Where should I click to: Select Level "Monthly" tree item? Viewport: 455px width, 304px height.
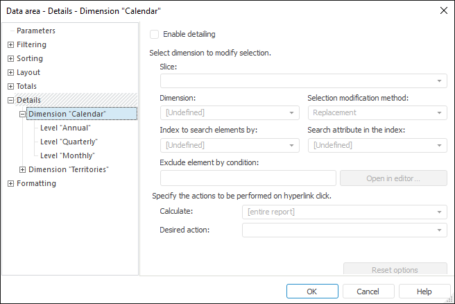point(67,155)
